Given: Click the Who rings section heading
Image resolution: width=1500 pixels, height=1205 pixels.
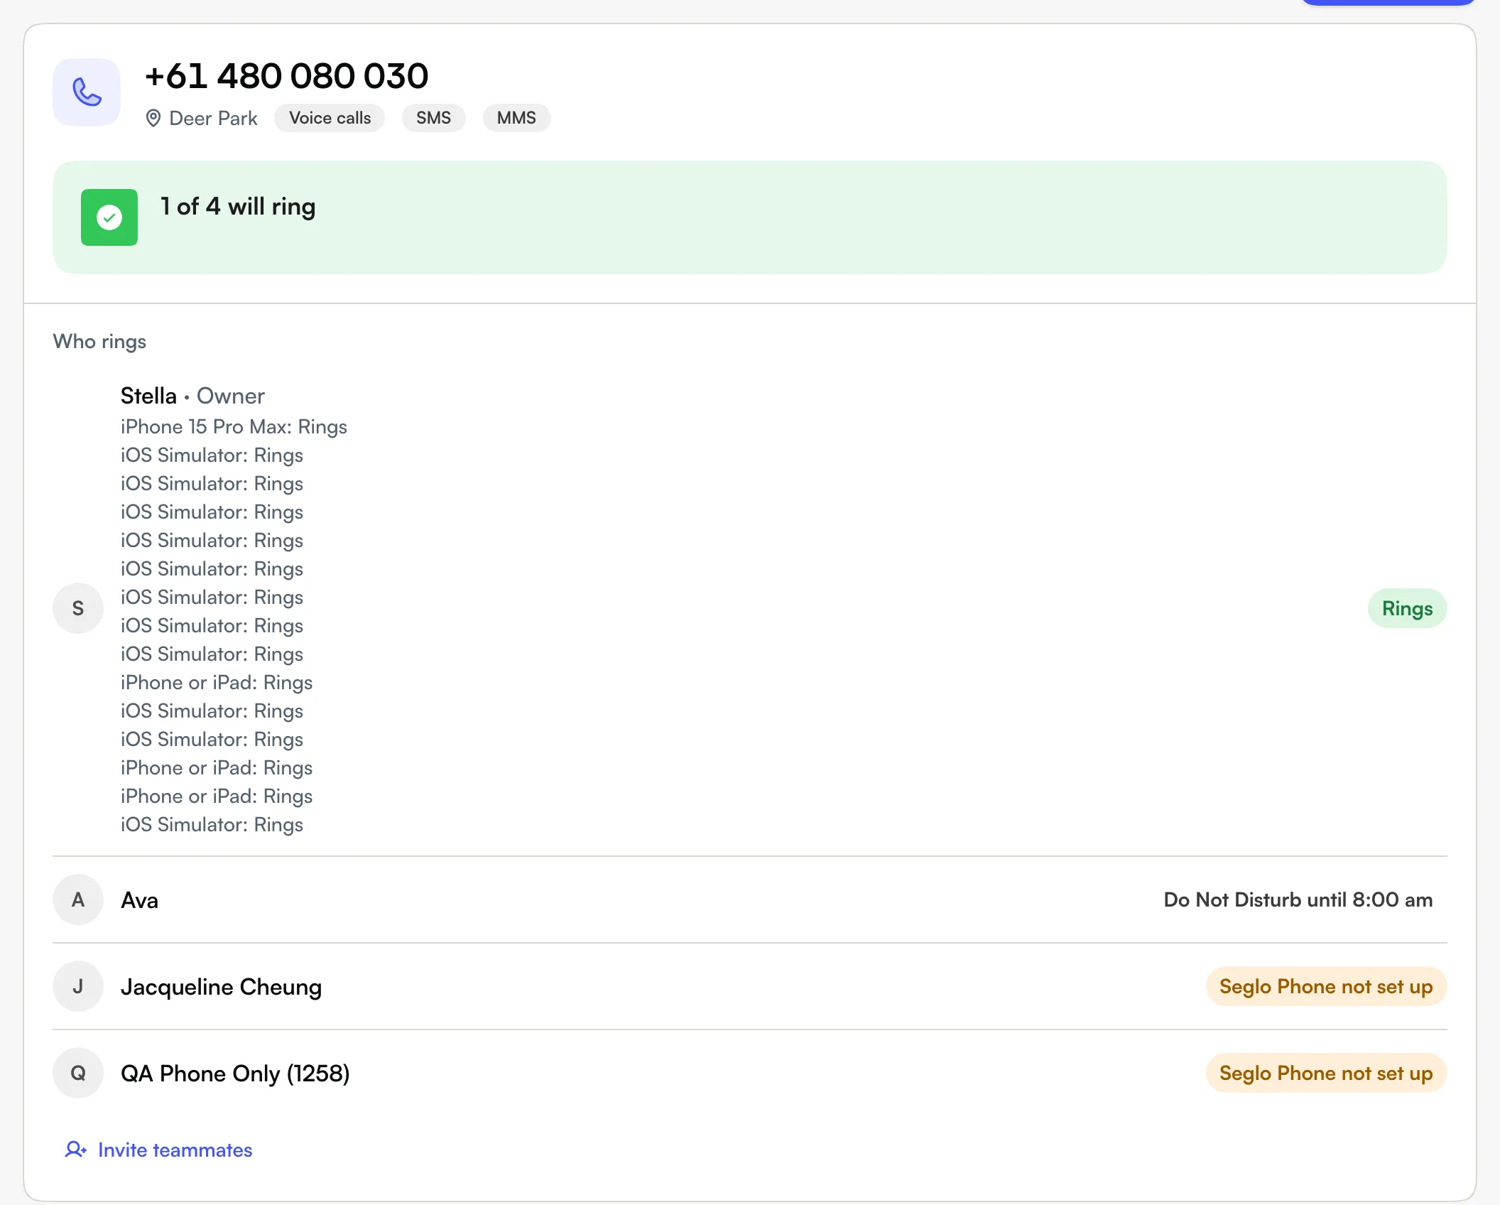Looking at the screenshot, I should 99,341.
